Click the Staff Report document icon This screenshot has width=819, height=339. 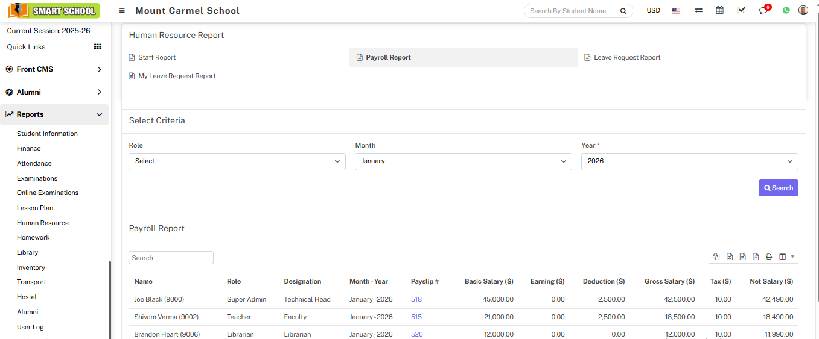(x=132, y=57)
